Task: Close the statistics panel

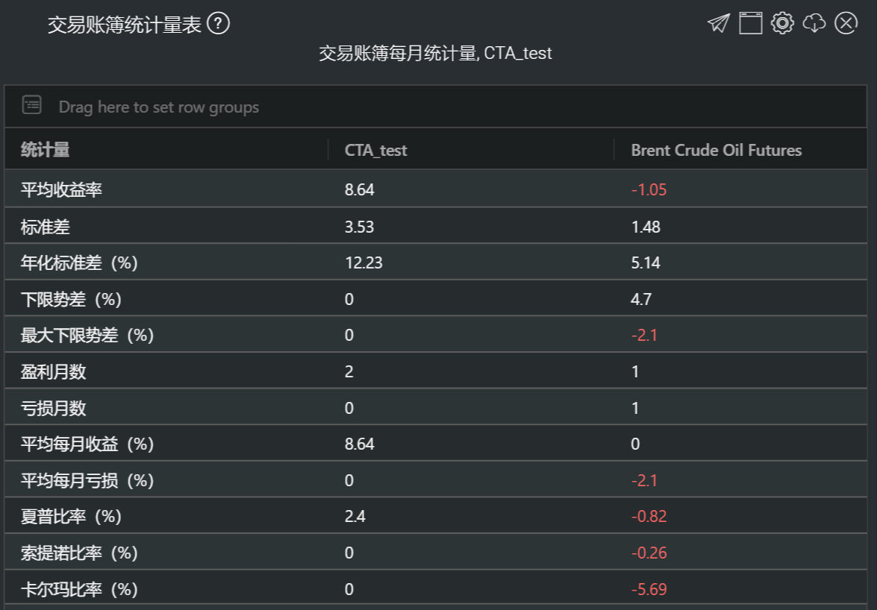Action: tap(846, 23)
